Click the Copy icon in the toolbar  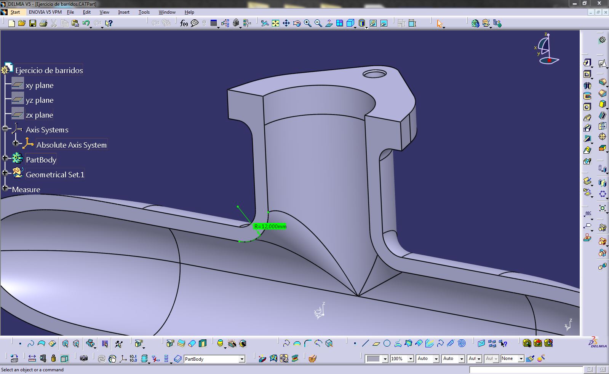(65, 23)
